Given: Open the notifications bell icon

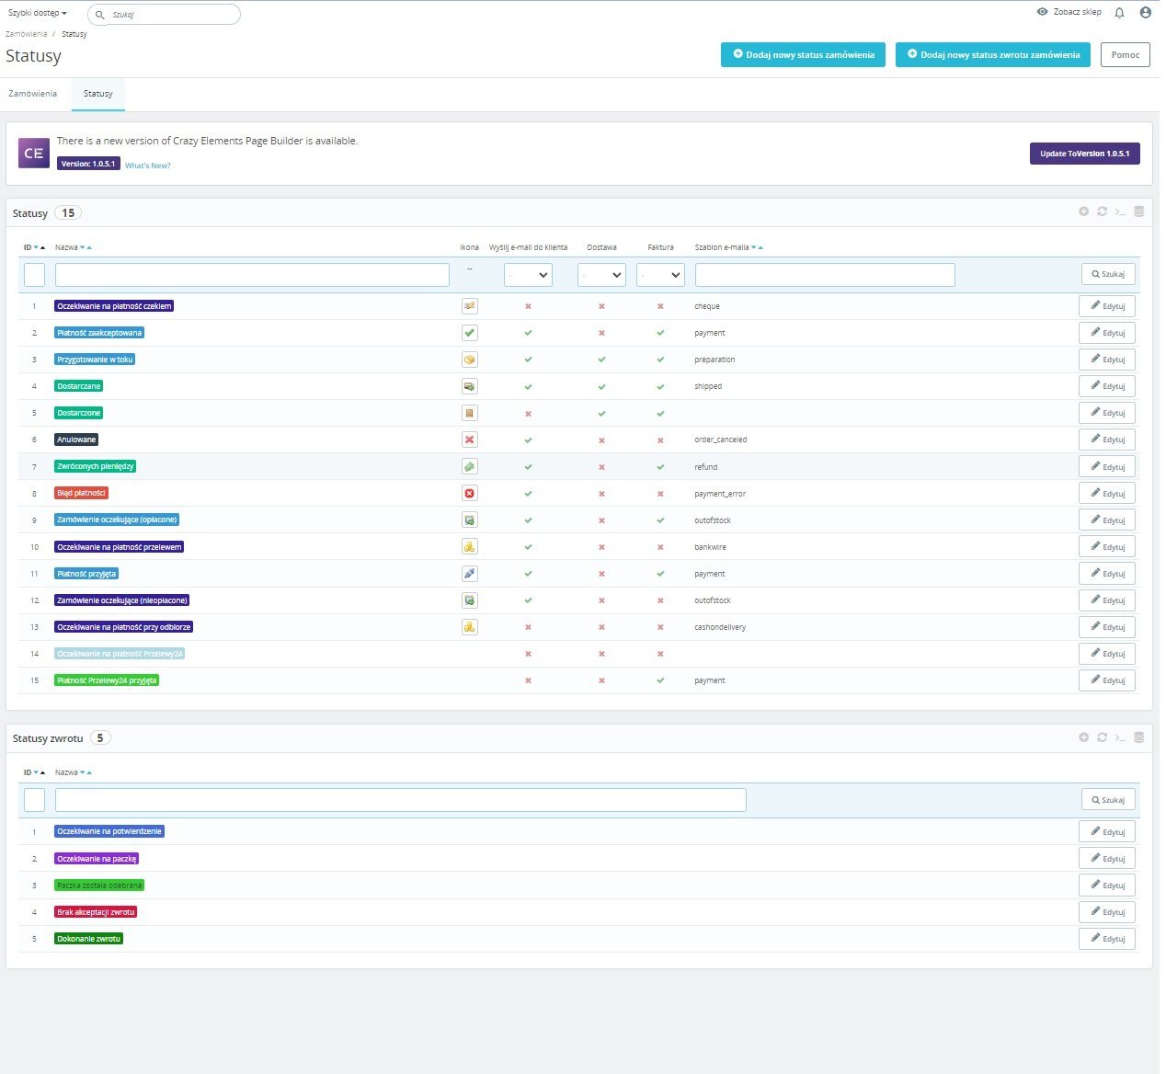Looking at the screenshot, I should 1119,13.
